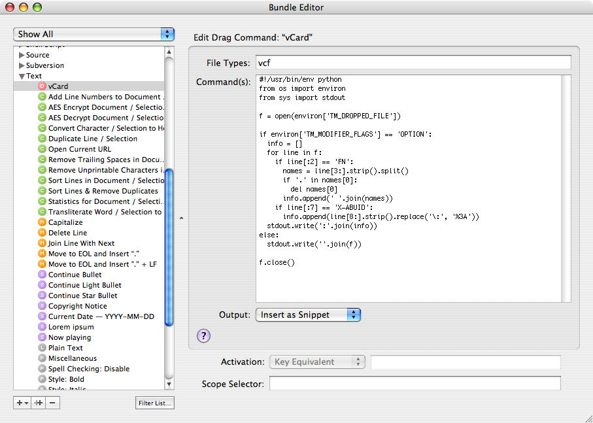Viewport: 593px width, 423px height.
Task: Click the bundle list scroll up arrow
Action: tap(169, 52)
